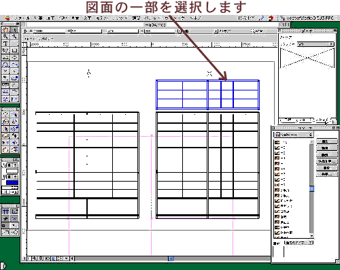340x270 pixels.
Task: Click the bottom button in resource browser
Action: pos(327,174)
